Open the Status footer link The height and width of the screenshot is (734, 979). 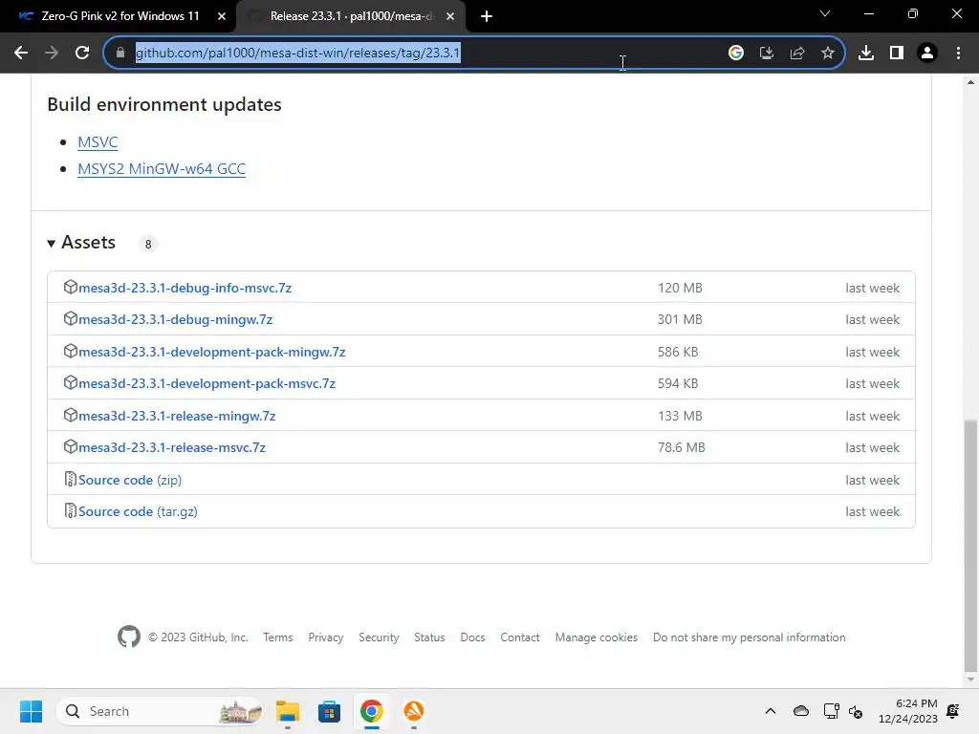pos(429,637)
